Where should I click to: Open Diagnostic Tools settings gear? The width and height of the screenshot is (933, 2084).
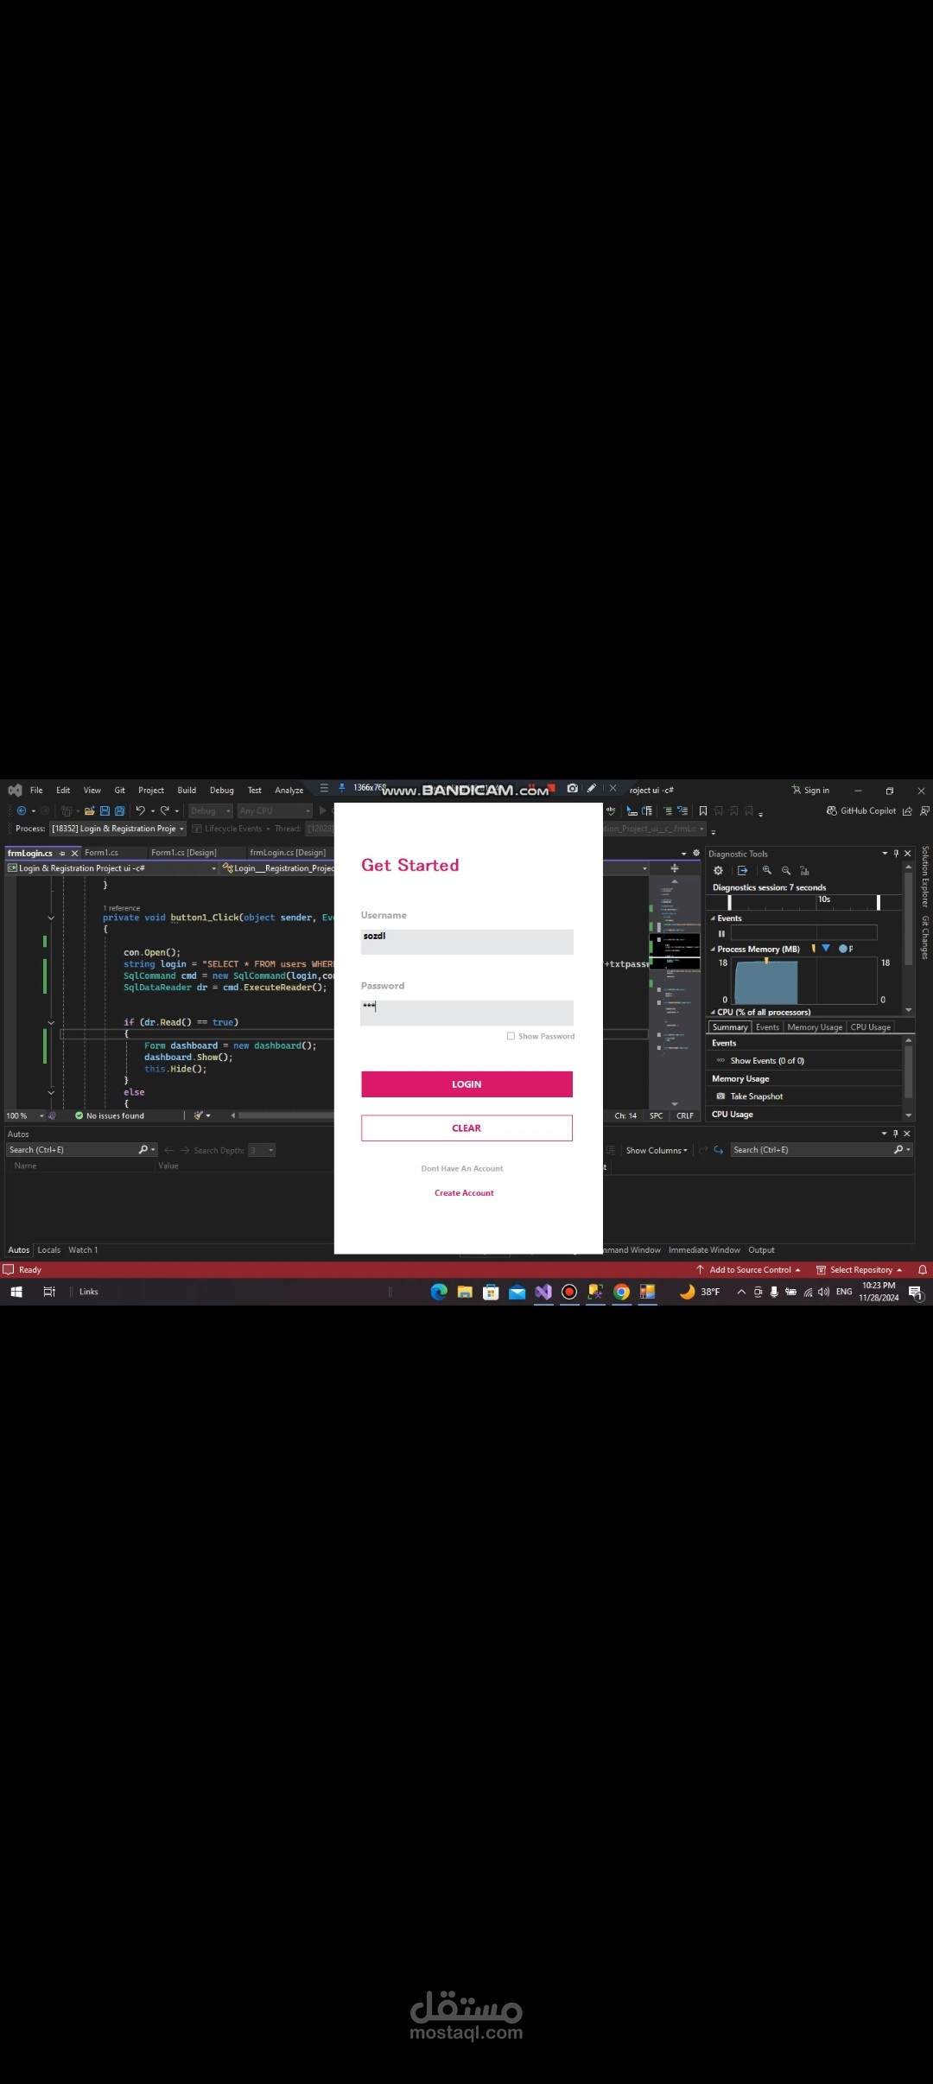coord(718,870)
